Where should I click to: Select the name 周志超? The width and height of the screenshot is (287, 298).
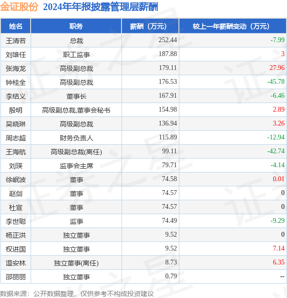[16, 138]
